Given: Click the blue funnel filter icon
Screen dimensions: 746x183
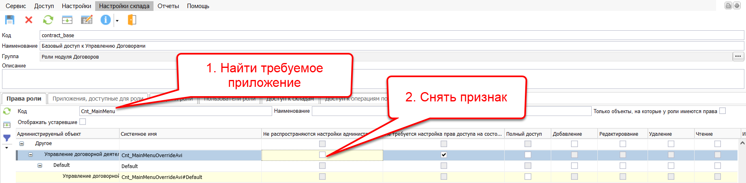Looking at the screenshot, I should (x=7, y=138).
